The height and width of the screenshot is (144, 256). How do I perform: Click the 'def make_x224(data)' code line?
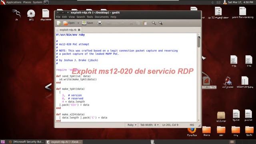coord(70,114)
